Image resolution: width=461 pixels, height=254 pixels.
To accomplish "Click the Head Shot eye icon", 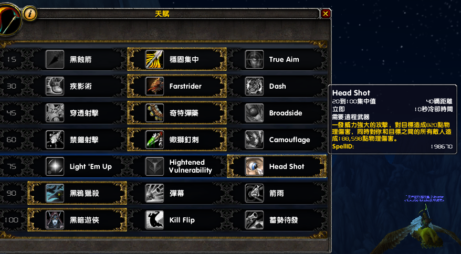I will 254,166.
